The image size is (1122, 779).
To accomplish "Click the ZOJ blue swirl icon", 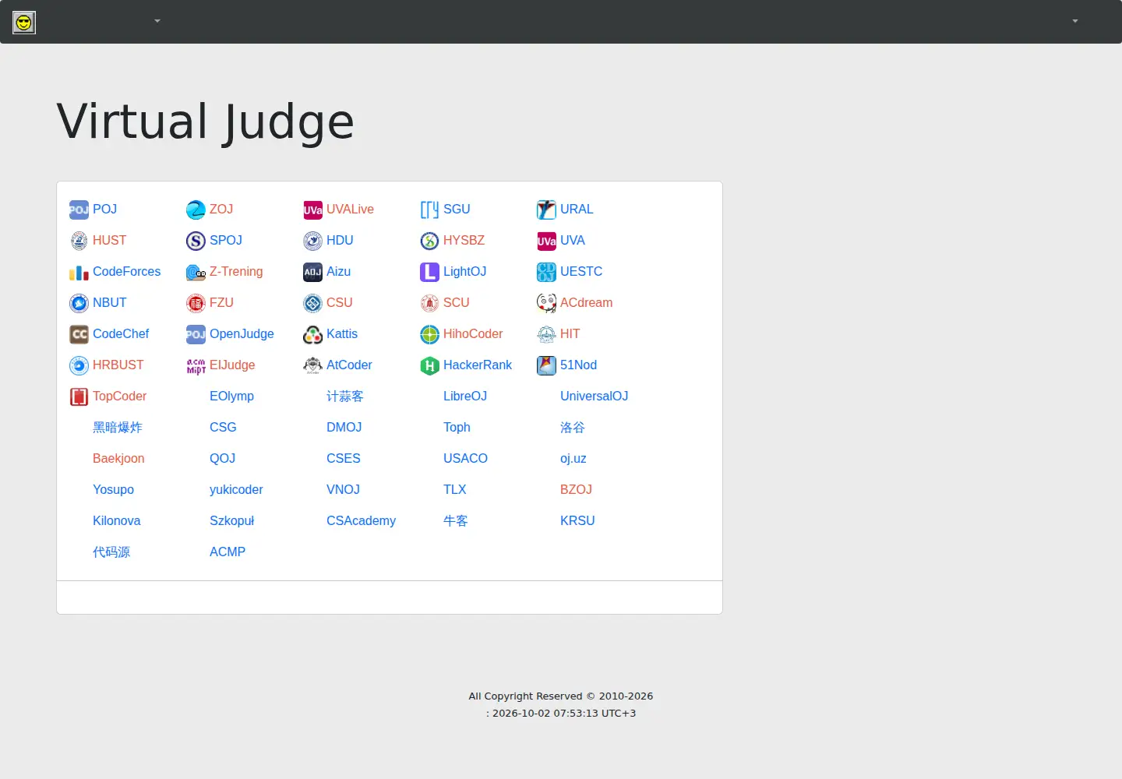I will point(196,210).
